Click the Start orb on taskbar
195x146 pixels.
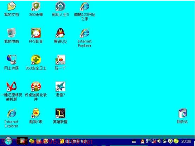pos(8,141)
